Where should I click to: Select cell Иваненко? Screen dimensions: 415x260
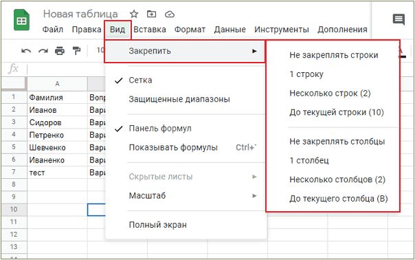click(x=57, y=160)
